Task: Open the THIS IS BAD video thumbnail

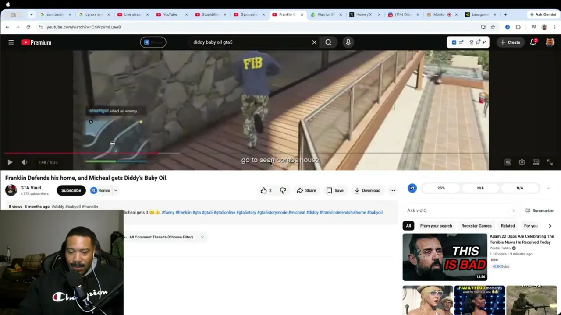Action: (445, 257)
